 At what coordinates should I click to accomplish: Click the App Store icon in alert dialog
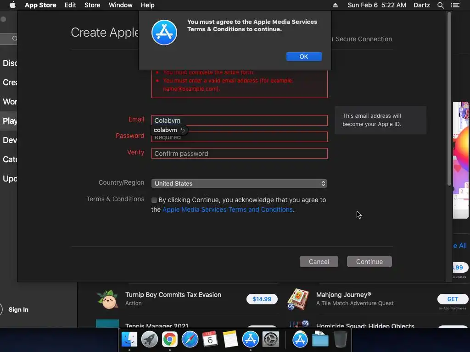click(x=164, y=33)
